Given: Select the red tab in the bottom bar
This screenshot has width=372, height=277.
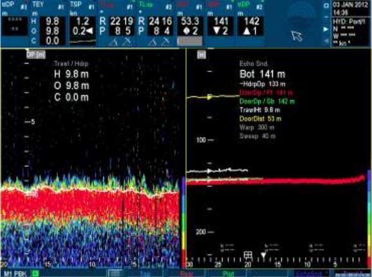Looking at the screenshot, I should click(x=186, y=274).
